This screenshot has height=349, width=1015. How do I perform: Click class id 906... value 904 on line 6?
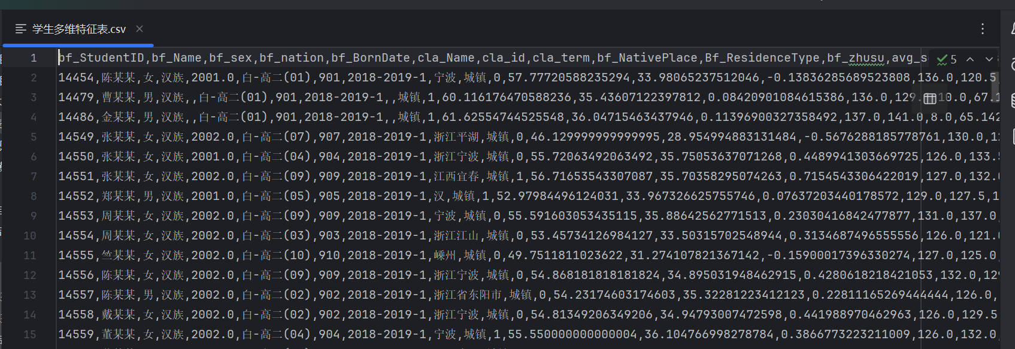(329, 157)
